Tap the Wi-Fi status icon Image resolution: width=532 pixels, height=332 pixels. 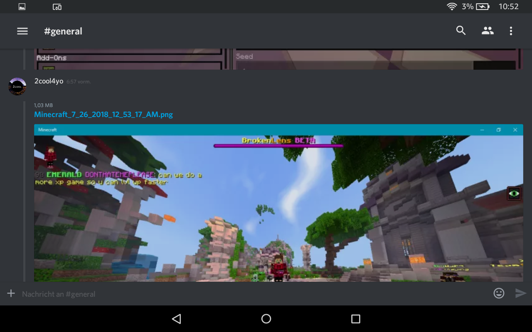(452, 7)
